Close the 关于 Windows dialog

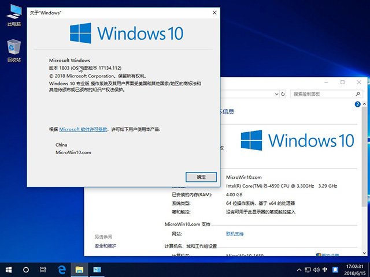(x=214, y=13)
